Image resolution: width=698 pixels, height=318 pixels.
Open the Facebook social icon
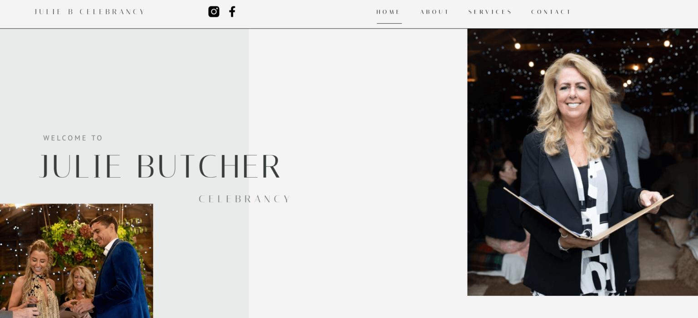(232, 12)
